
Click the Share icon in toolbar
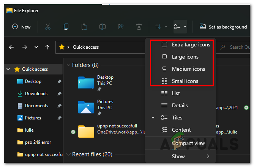[121, 27]
